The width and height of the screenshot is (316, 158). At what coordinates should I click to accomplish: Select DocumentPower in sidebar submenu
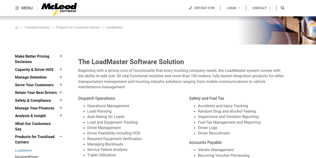[27, 157]
